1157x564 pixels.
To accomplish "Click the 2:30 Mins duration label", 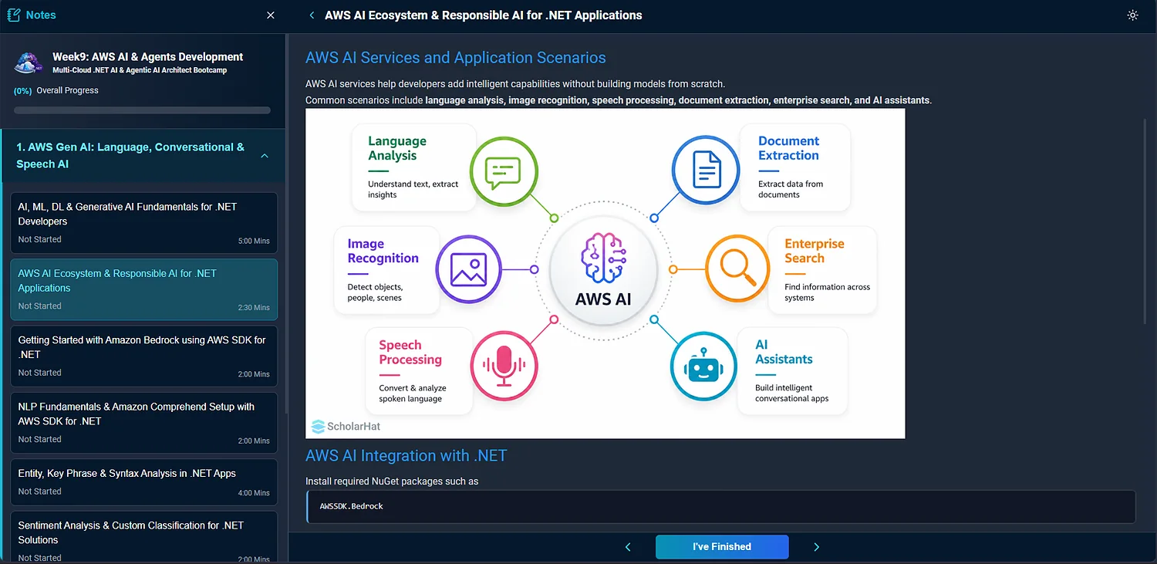I will tap(254, 308).
